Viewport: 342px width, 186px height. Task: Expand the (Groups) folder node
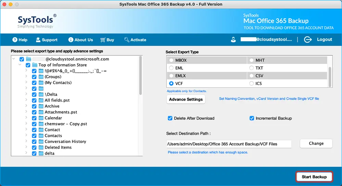point(26,76)
